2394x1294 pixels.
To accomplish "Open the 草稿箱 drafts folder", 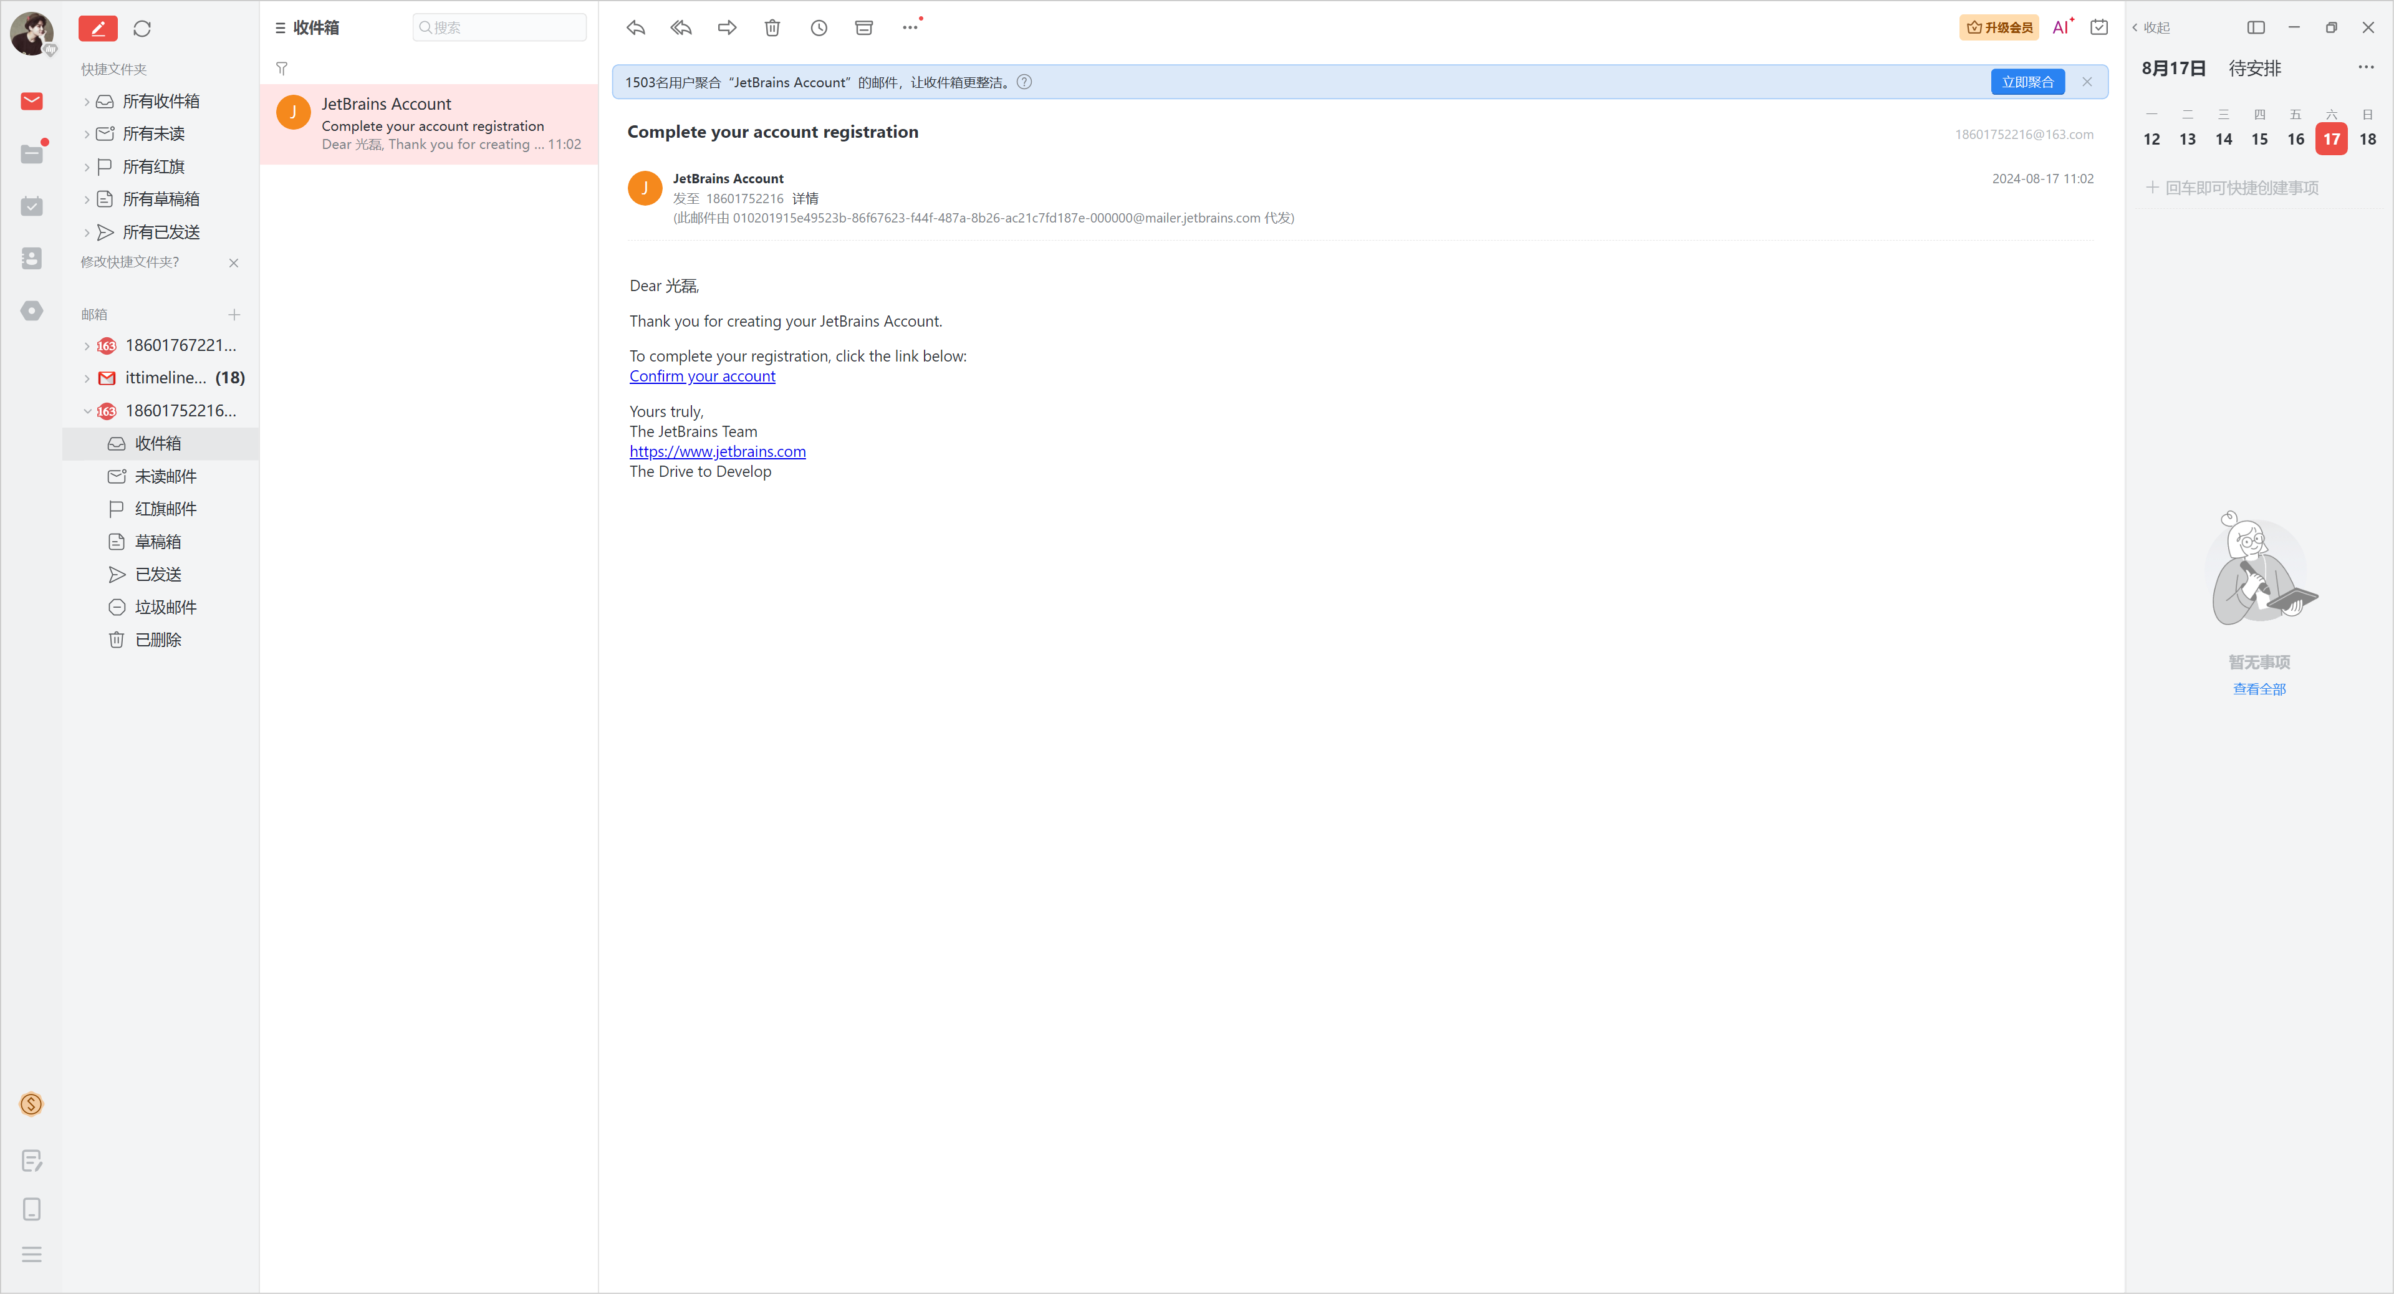I will click(158, 542).
